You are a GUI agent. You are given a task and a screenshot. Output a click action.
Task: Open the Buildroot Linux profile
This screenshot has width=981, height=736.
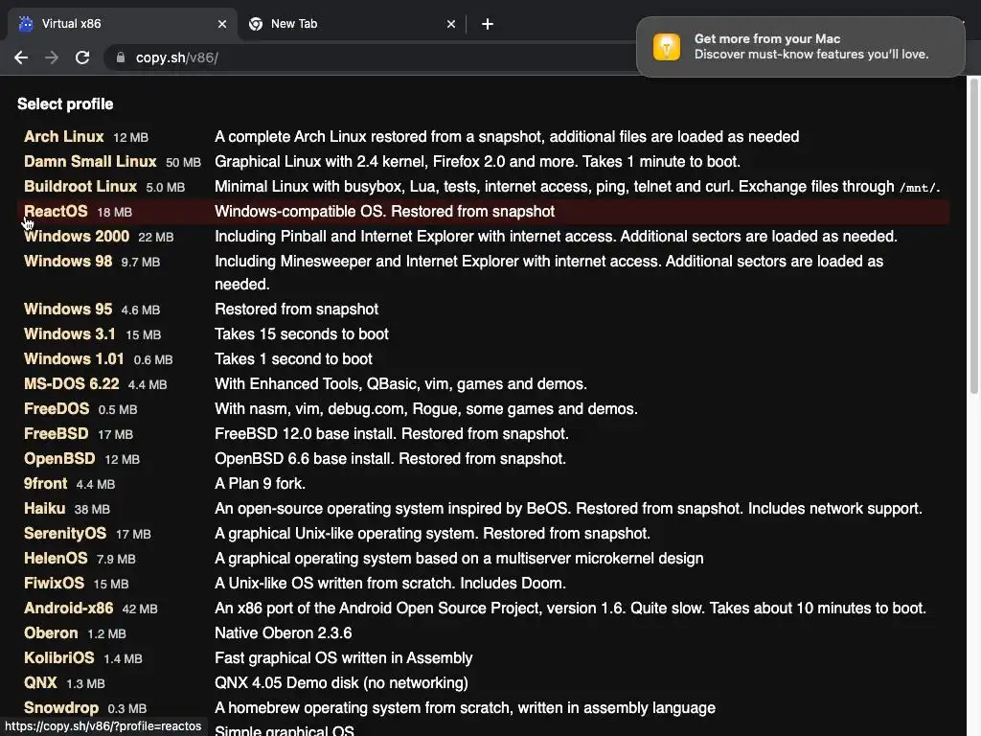(80, 187)
